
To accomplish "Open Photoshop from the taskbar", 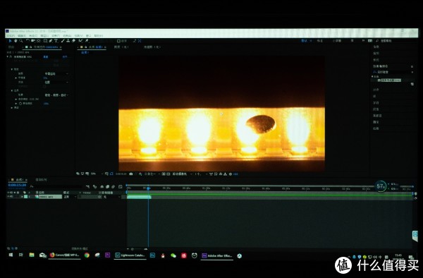I will pos(152,255).
